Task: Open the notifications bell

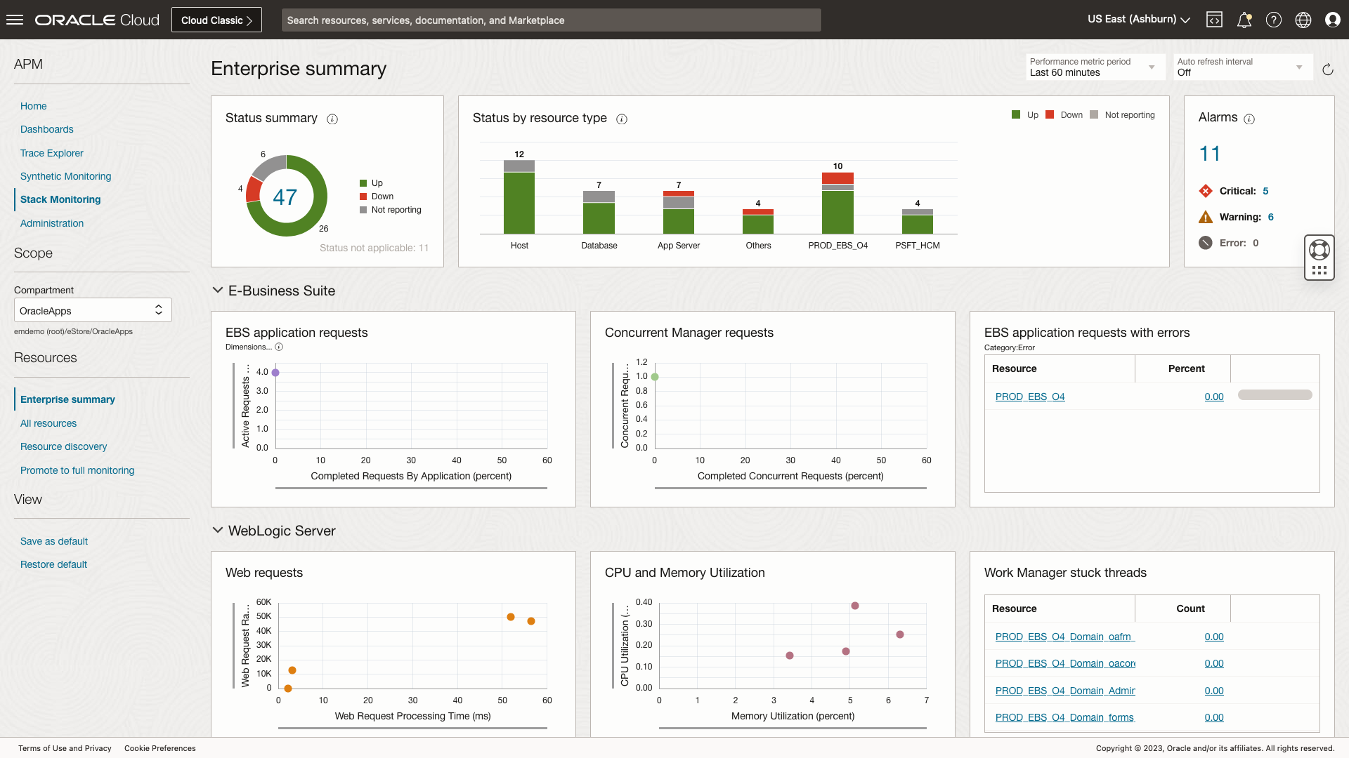Action: click(x=1244, y=20)
